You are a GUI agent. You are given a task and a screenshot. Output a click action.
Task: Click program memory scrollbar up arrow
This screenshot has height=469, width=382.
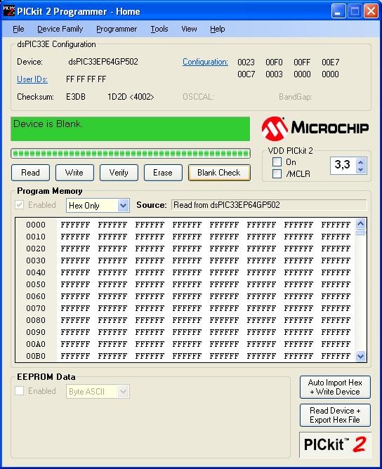coord(361,224)
